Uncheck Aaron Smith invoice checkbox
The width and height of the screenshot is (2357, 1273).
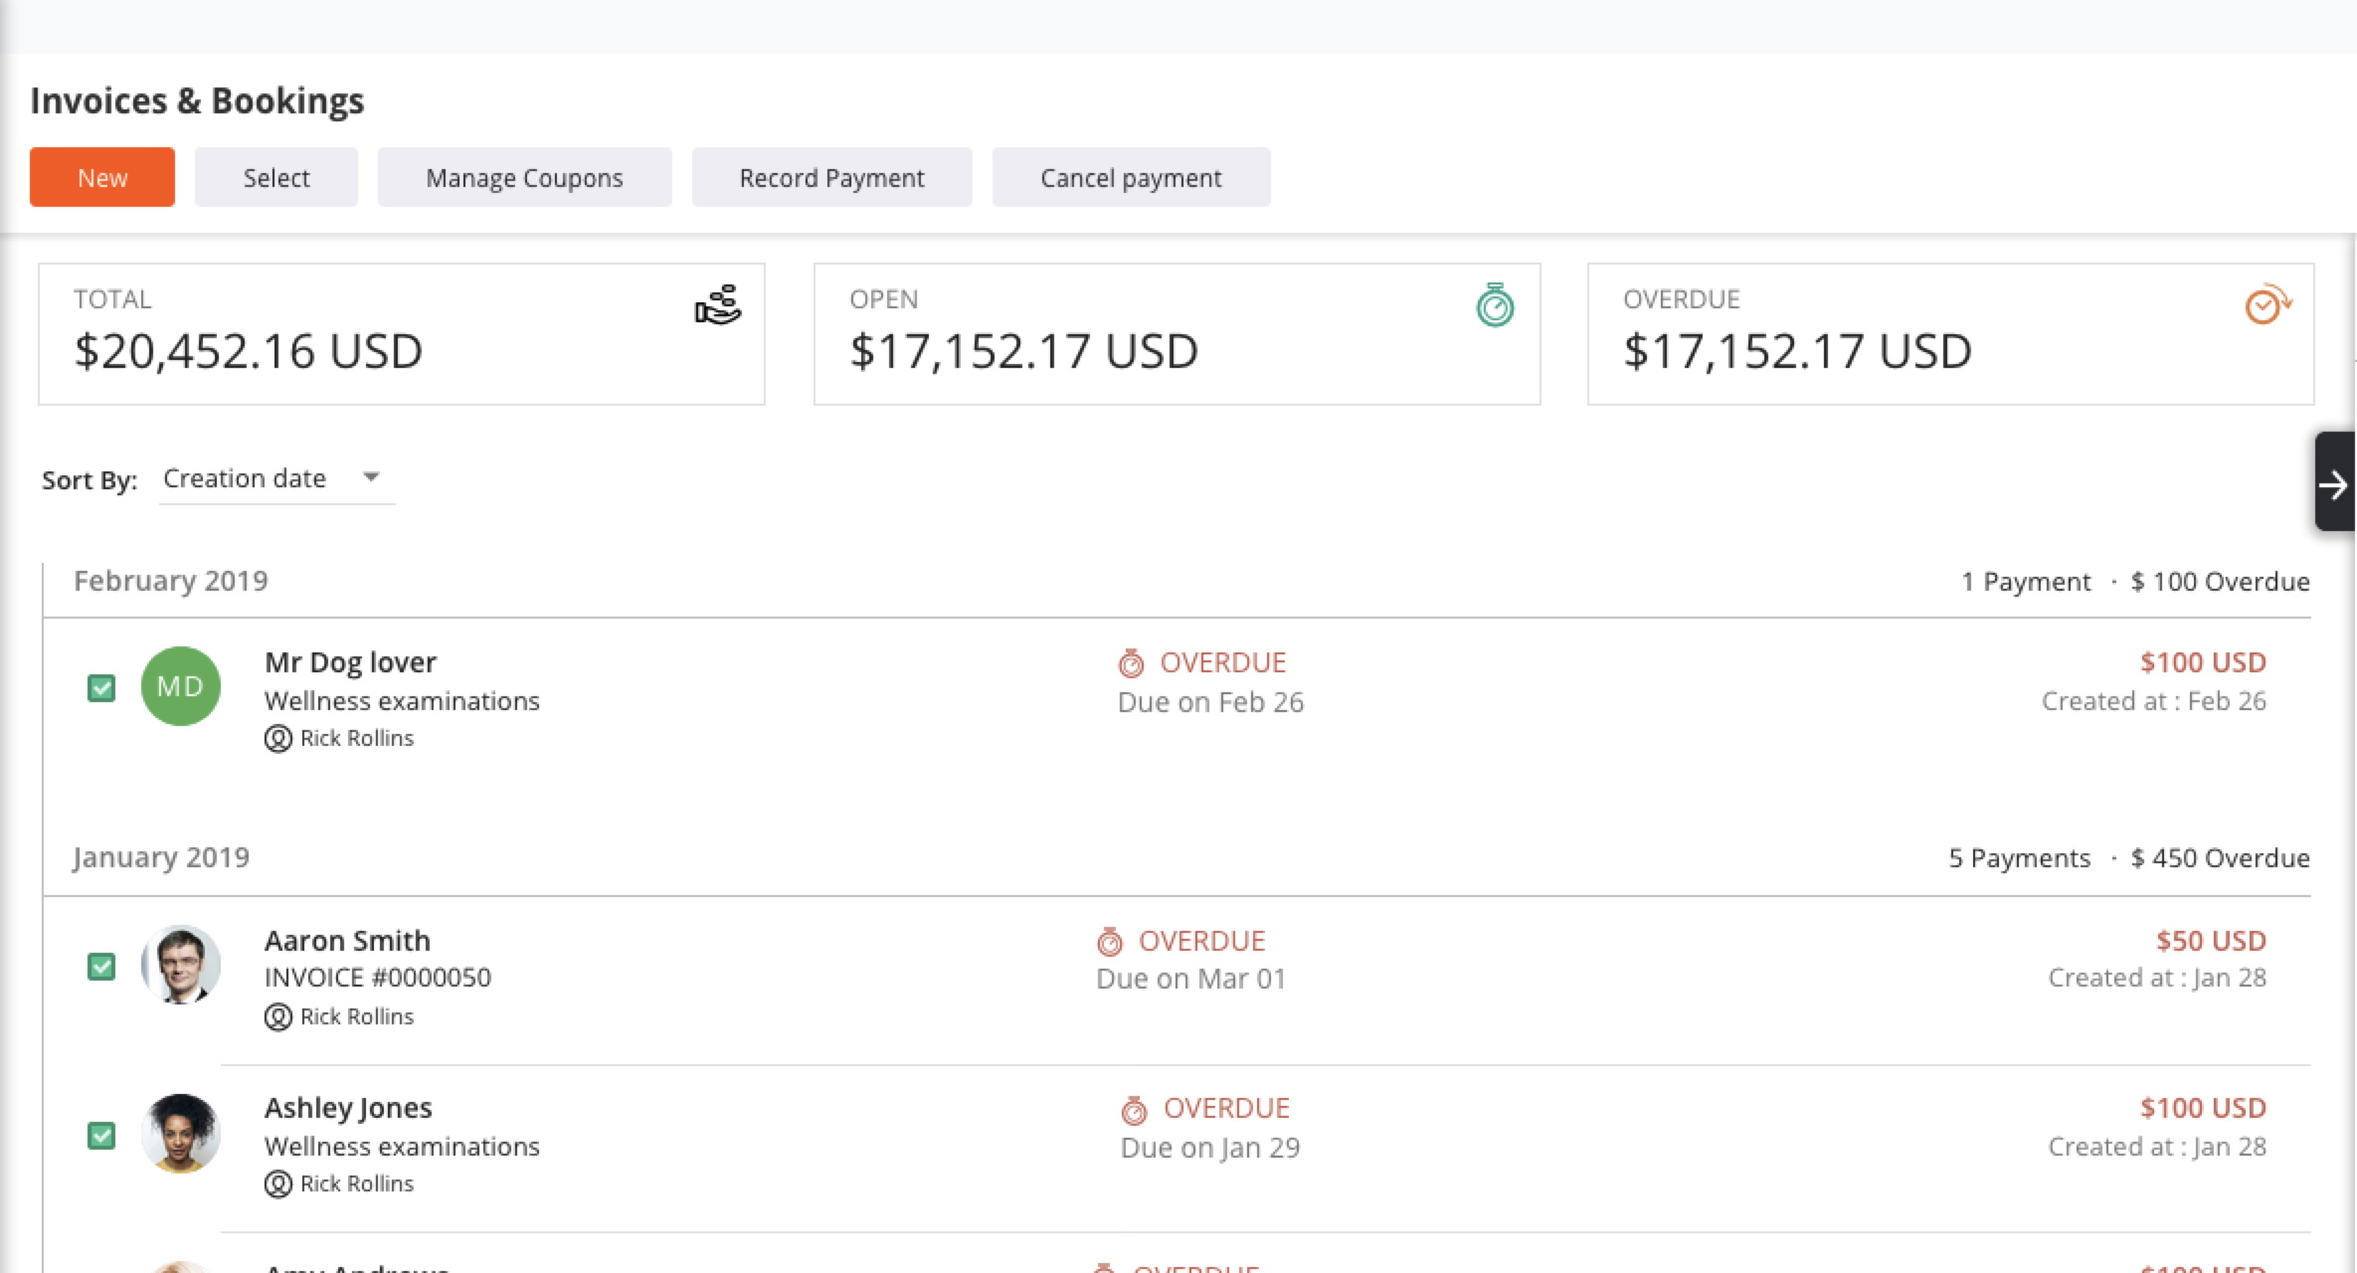tap(101, 966)
